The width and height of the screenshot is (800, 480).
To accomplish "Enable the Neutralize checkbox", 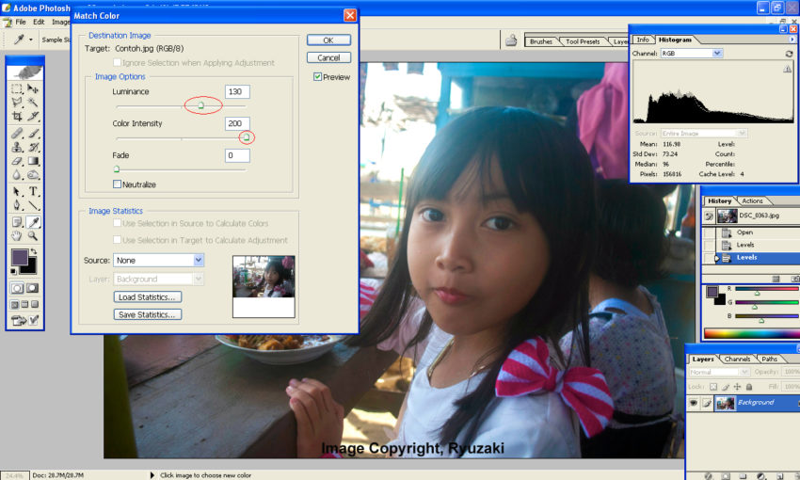I will point(118,184).
